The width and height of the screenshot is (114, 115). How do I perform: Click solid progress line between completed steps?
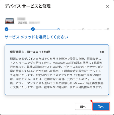20,29
